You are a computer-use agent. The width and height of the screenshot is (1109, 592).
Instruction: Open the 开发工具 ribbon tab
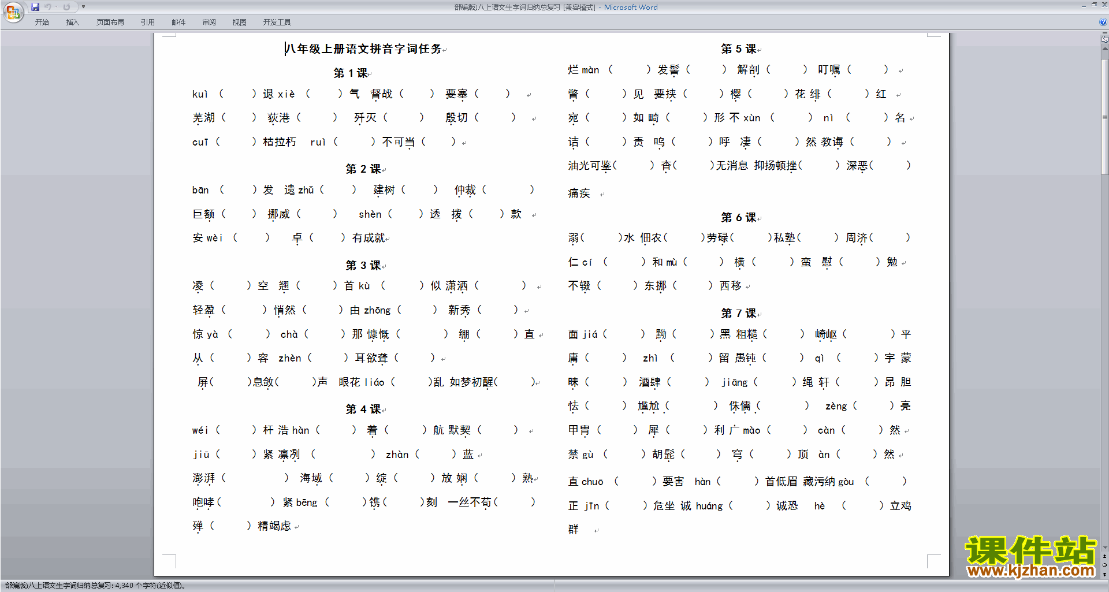click(x=277, y=23)
